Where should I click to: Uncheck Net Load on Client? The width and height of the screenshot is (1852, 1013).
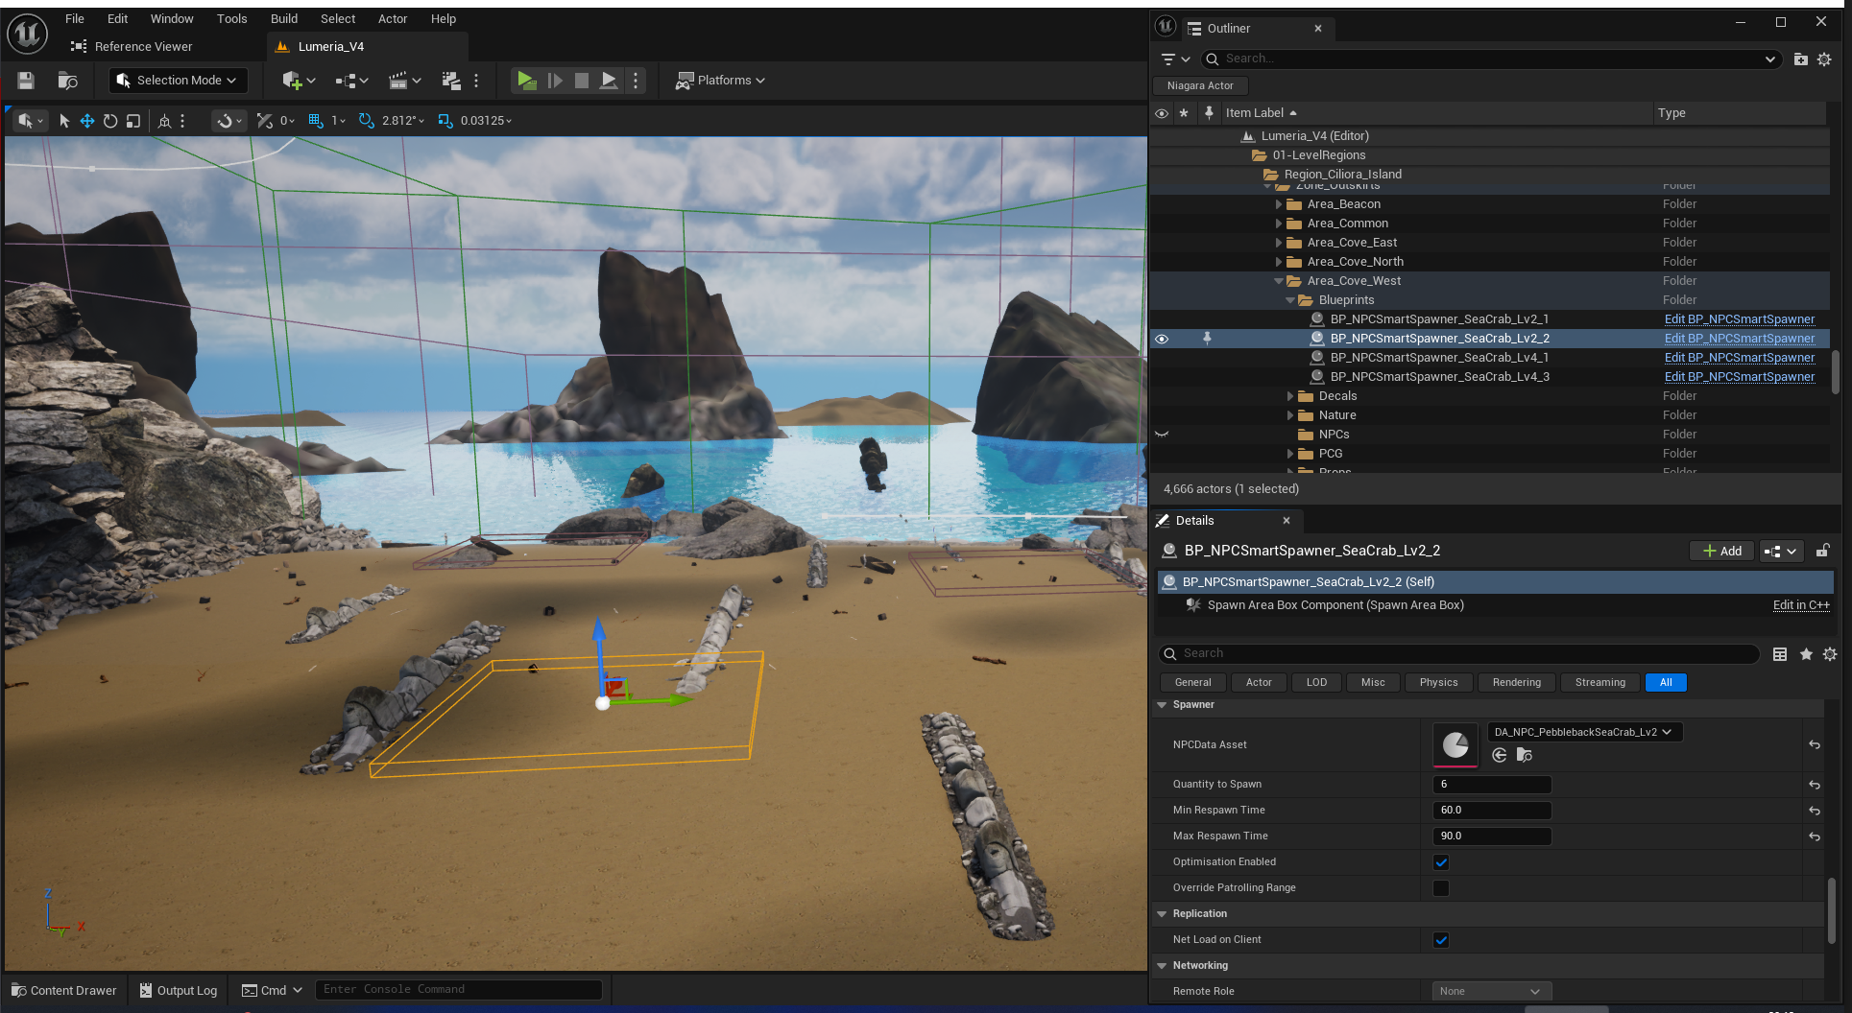point(1441,940)
